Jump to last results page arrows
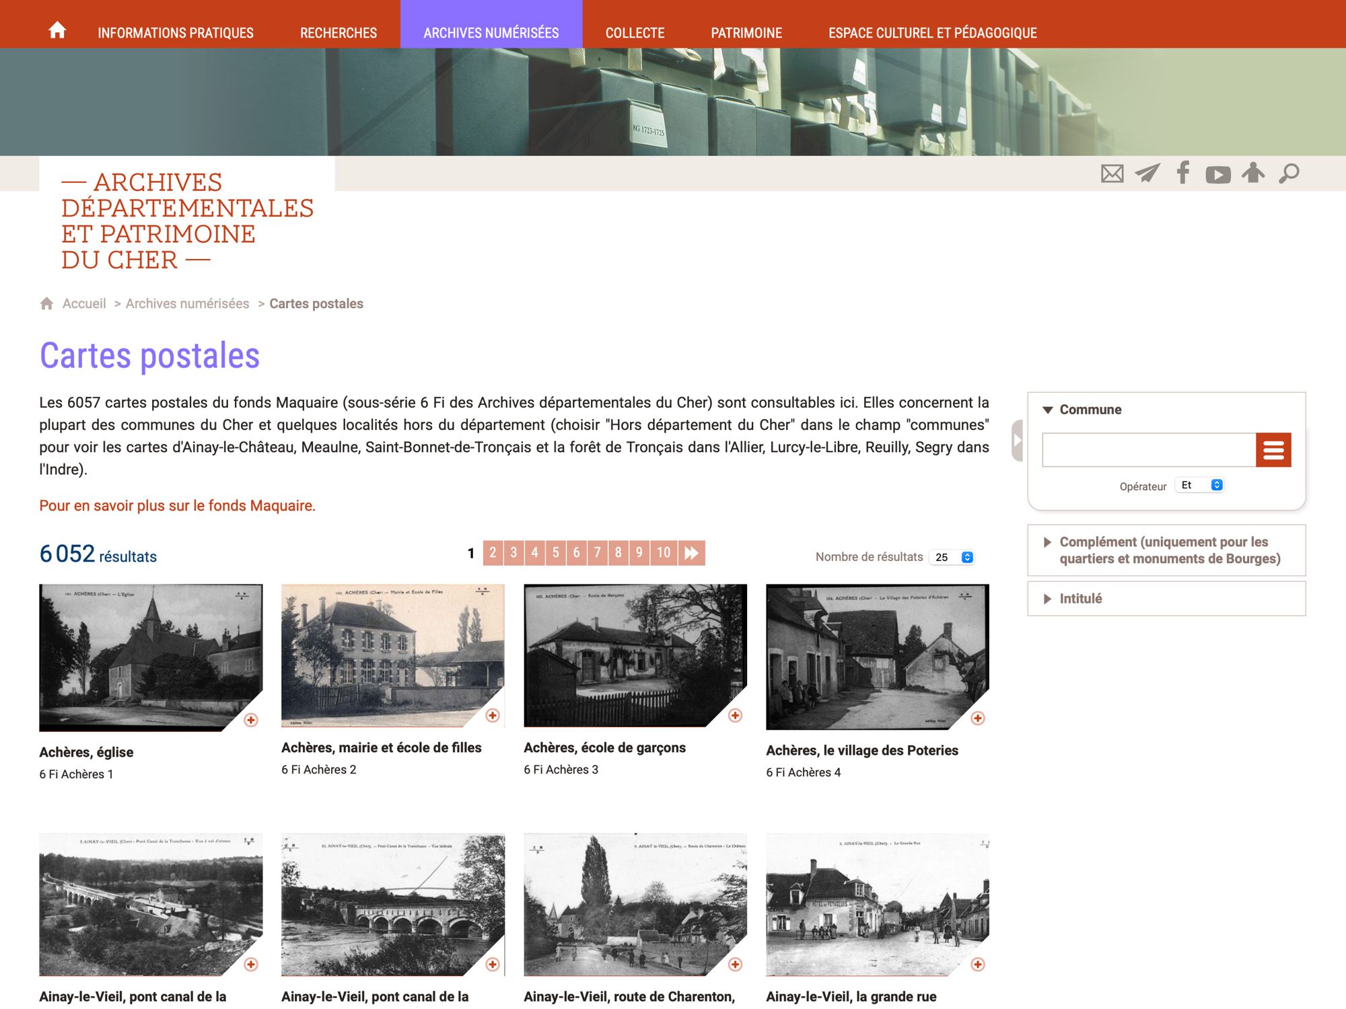The width and height of the screenshot is (1346, 1009). tap(692, 553)
